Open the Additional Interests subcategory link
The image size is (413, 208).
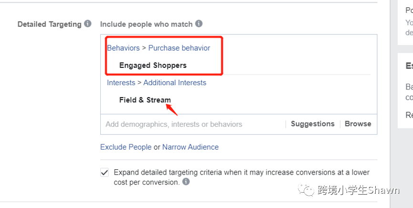pos(175,83)
